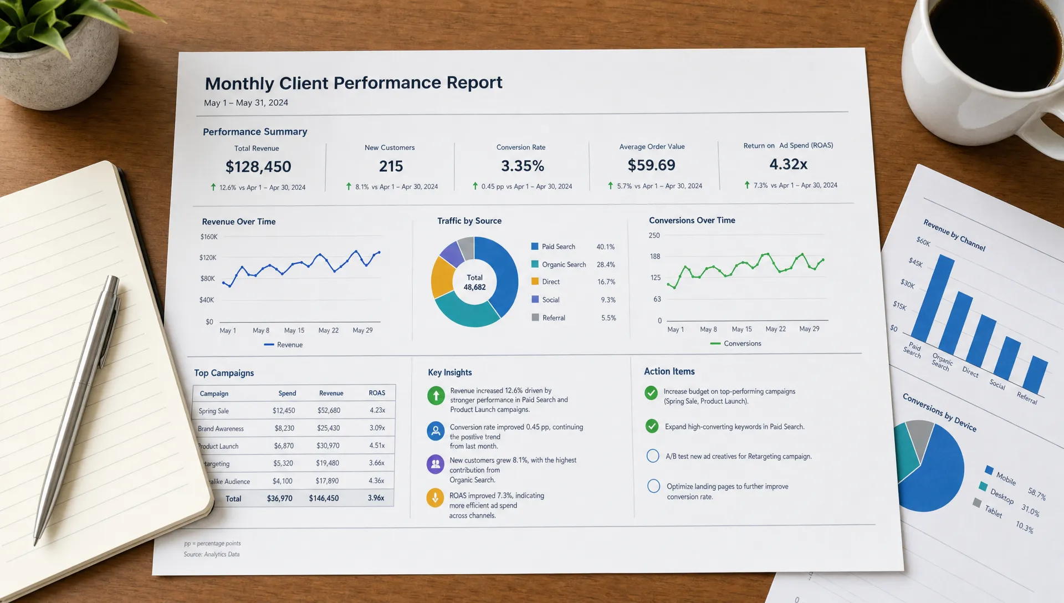
Task: Click Paid Search legend color square
Action: 535,246
